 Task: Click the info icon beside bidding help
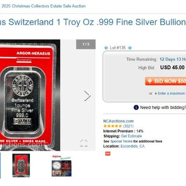pyautogui.click(x=136, y=107)
